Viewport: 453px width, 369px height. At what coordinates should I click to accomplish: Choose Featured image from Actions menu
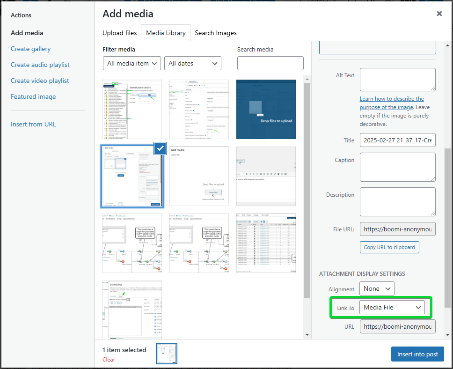click(33, 96)
